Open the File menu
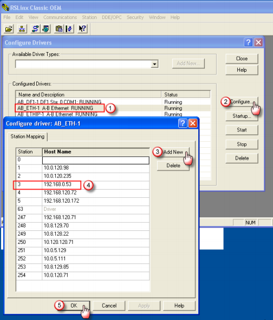This screenshot has height=320, width=273. point(6,17)
